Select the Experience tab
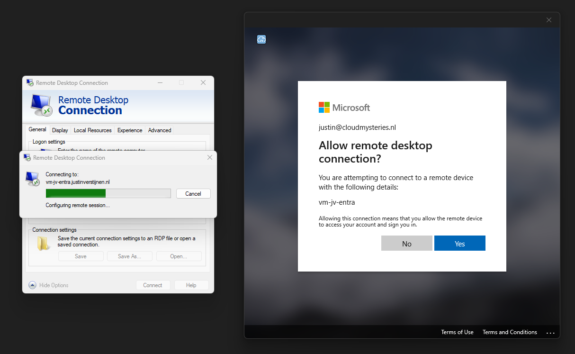Screen dimensions: 575x354 point(130,130)
